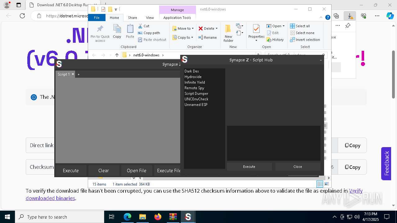Image resolution: width=397 pixels, height=223 pixels.
Task: Select Hydroxide in the Script Hub list
Action: point(193,77)
